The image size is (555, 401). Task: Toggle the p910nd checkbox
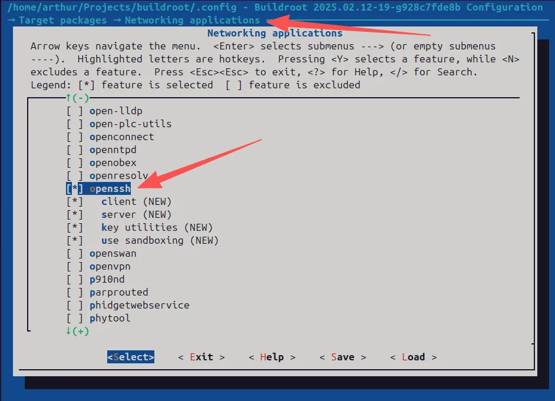point(75,279)
